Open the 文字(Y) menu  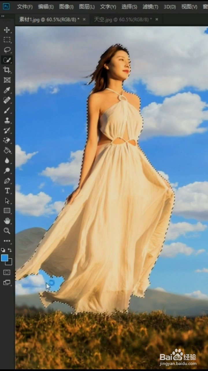point(108,7)
